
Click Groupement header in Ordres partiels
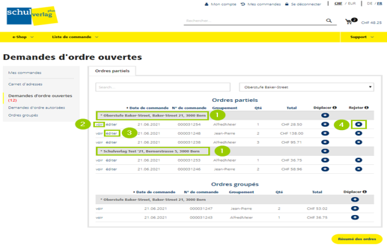[x=224, y=108]
